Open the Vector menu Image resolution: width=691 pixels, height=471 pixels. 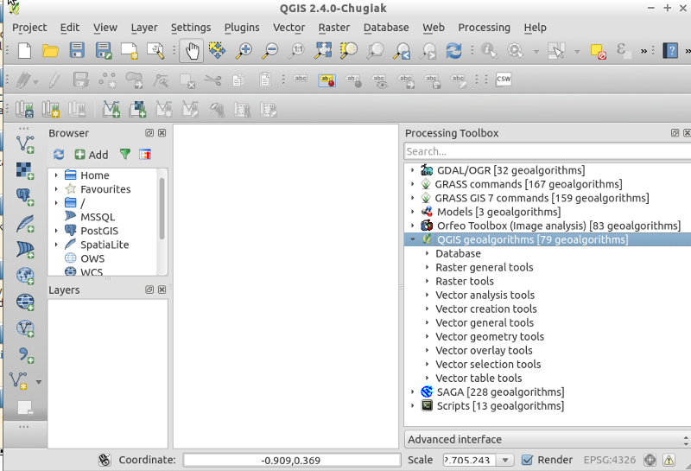[x=288, y=28]
